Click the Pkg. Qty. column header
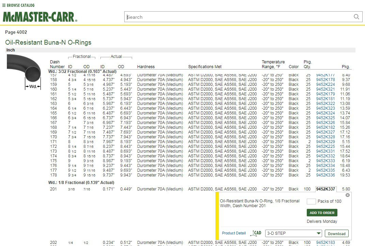The image size is (365, 246). (x=307, y=64)
